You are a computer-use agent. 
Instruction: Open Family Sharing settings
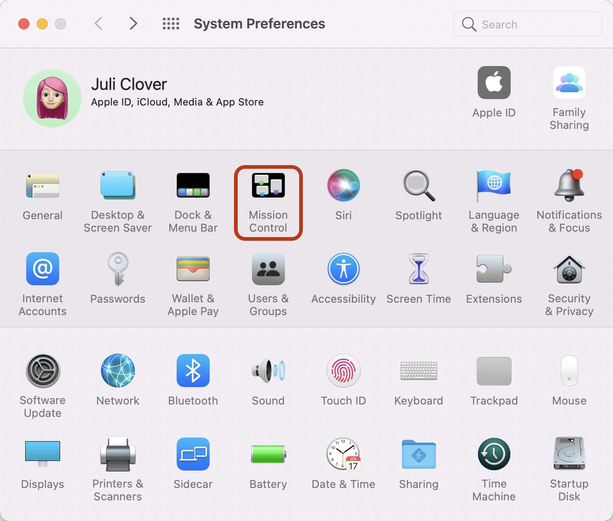[x=569, y=83]
